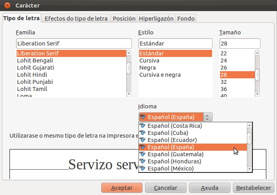
Task: Select font size 32
Action: pyautogui.click(x=237, y=82)
